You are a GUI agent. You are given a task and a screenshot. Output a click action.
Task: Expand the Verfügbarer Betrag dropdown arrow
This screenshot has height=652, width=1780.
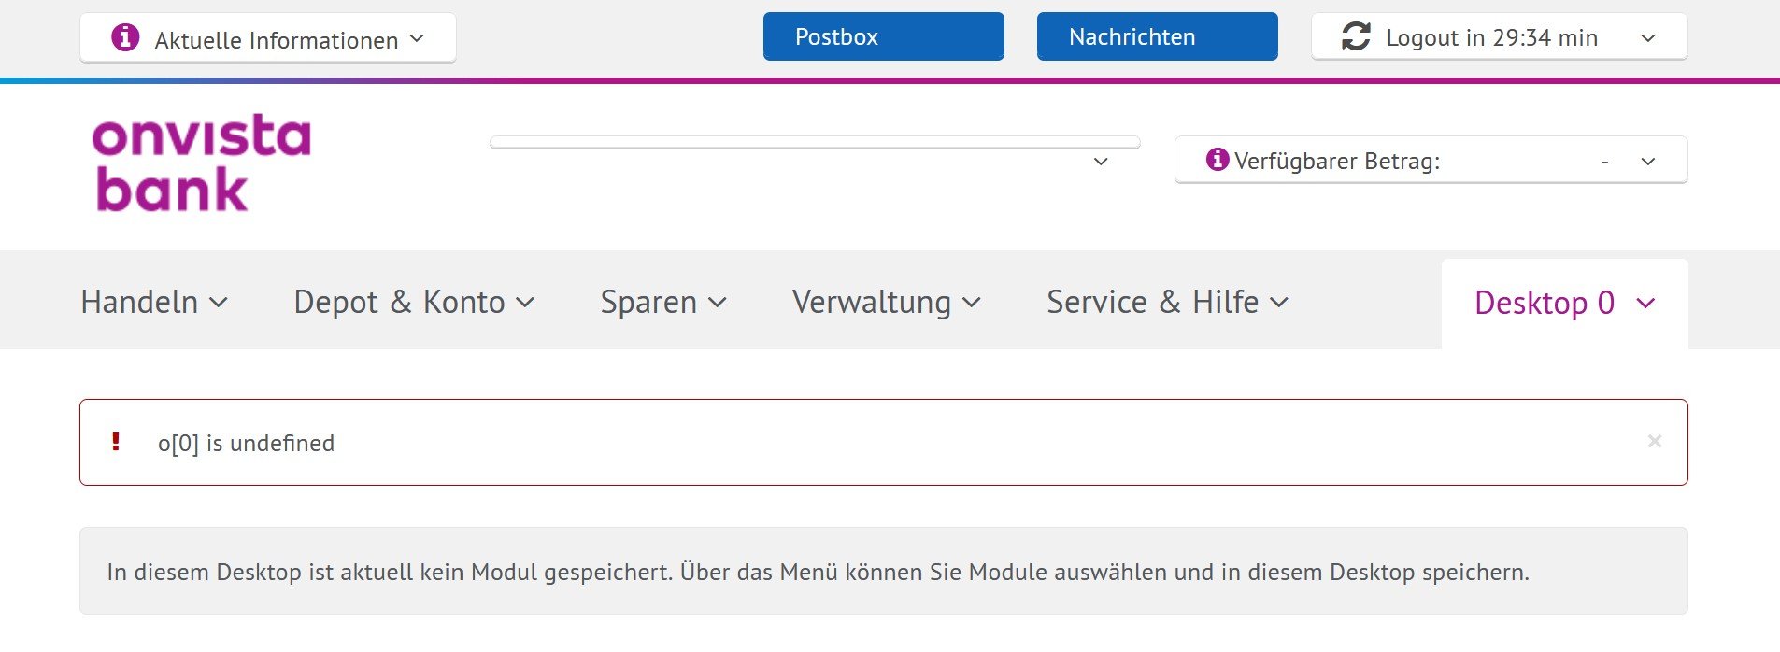pos(1648,162)
